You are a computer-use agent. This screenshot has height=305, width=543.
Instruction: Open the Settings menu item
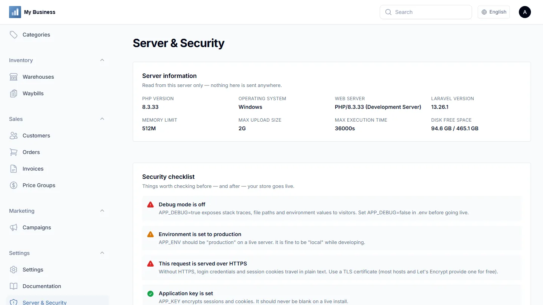point(57,270)
